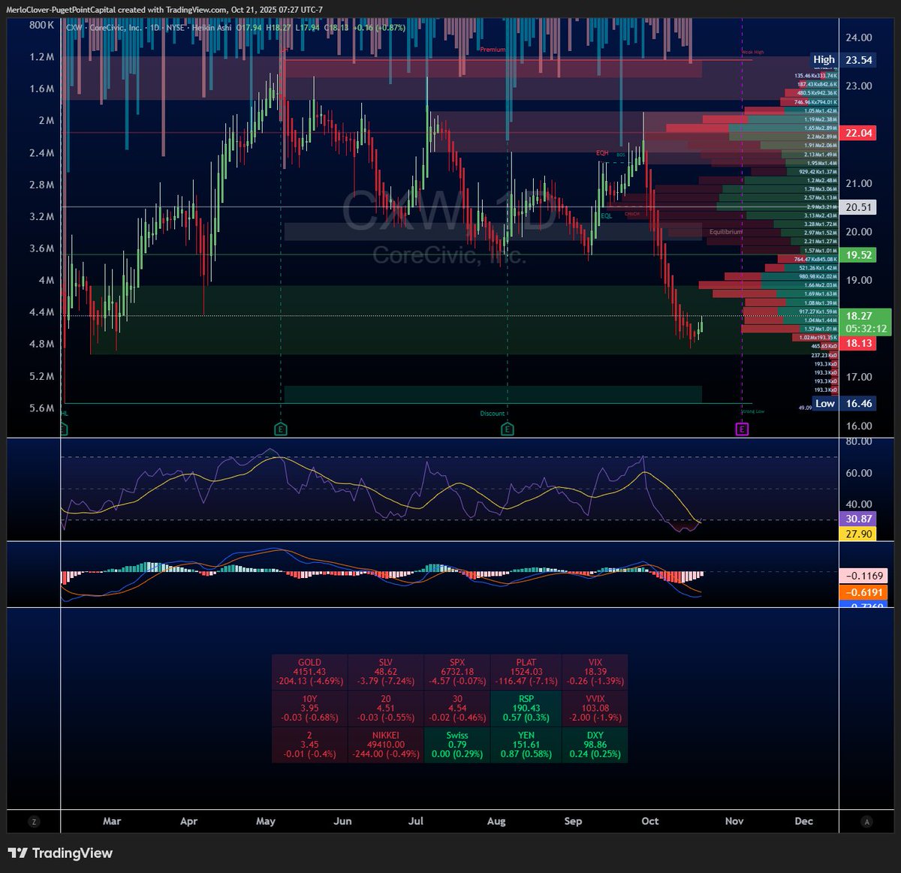The image size is (901, 873).
Task: Click the Dec label on the date axis
Action: pyautogui.click(x=804, y=821)
